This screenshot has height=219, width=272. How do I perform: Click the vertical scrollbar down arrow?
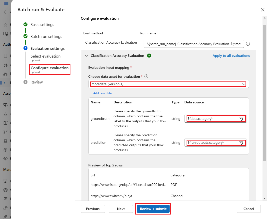(265, 198)
